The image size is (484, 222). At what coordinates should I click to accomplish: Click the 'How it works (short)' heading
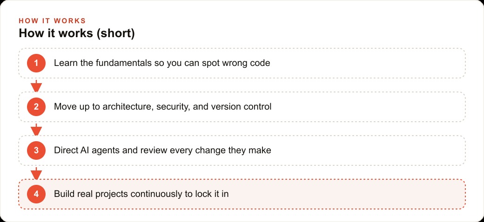click(x=77, y=33)
